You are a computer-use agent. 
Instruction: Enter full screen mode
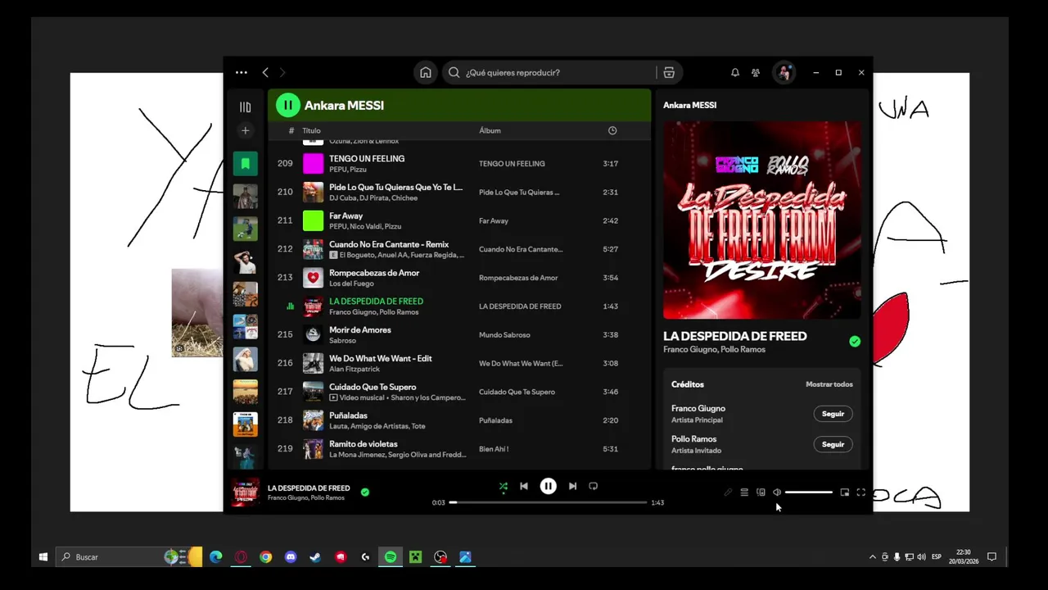[861, 492]
